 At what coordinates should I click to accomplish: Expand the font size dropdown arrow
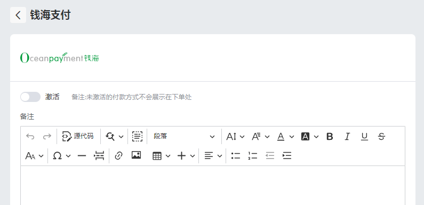click(242, 137)
